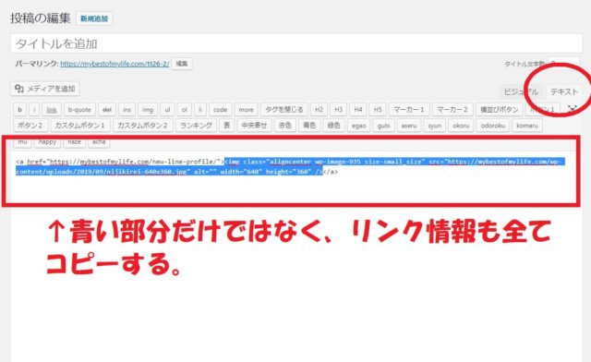Click the メディアを追加 media button
Screen dimensions: 591x362
pos(45,89)
